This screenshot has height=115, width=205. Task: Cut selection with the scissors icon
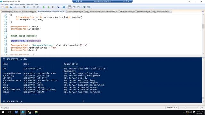click(15, 7)
